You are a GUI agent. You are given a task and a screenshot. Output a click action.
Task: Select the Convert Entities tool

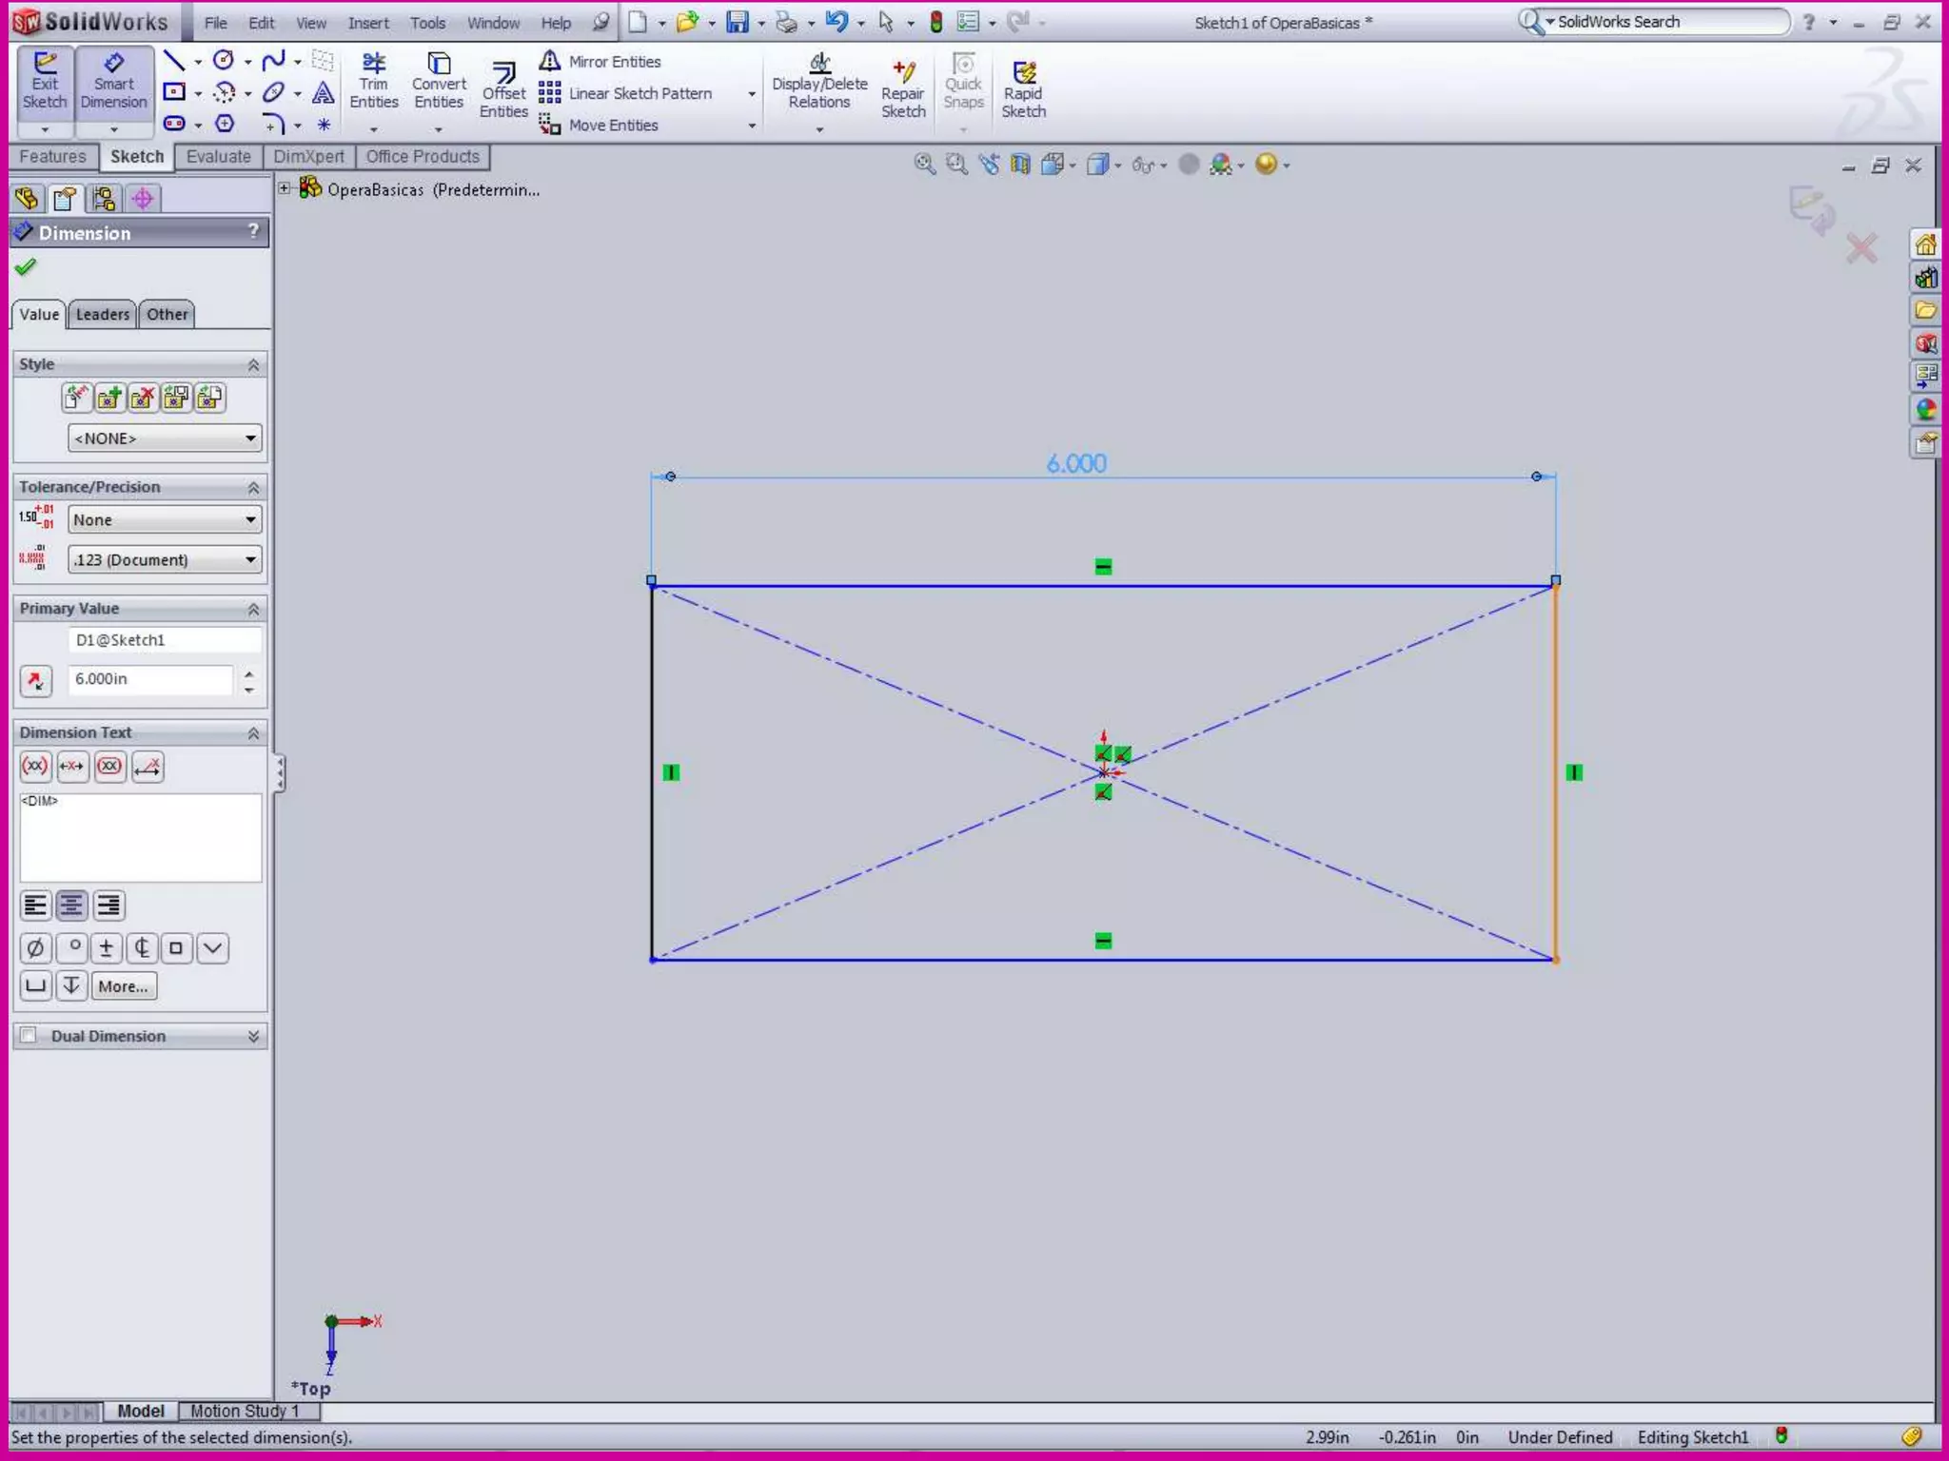pos(438,82)
